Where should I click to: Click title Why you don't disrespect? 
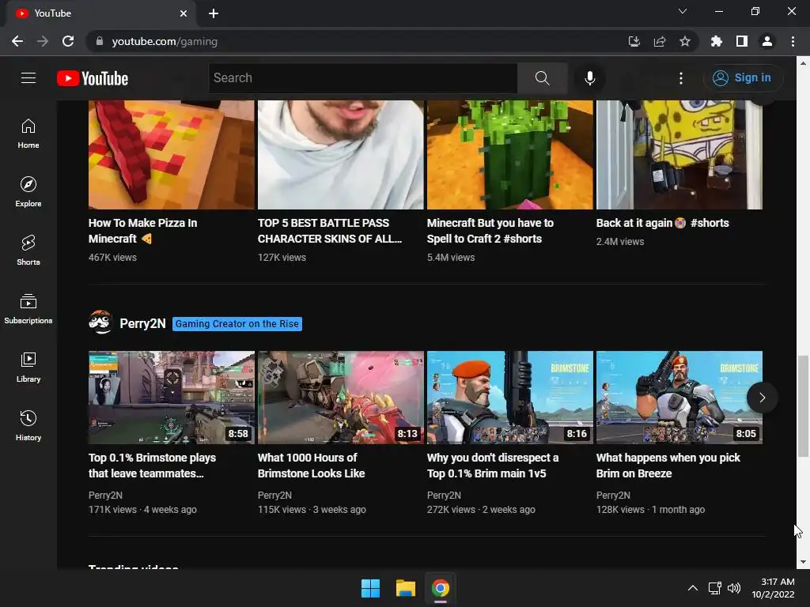tap(493, 466)
